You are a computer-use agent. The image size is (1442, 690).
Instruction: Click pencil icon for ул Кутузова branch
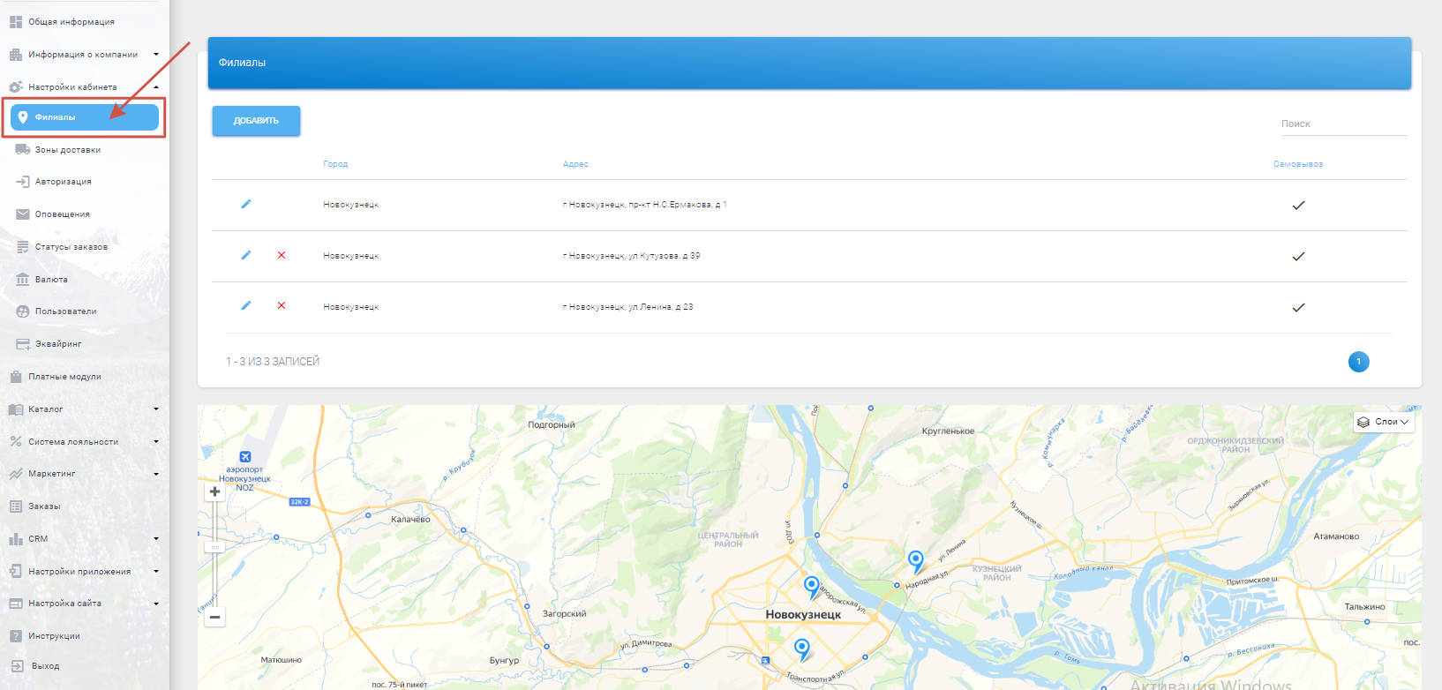[x=246, y=255]
